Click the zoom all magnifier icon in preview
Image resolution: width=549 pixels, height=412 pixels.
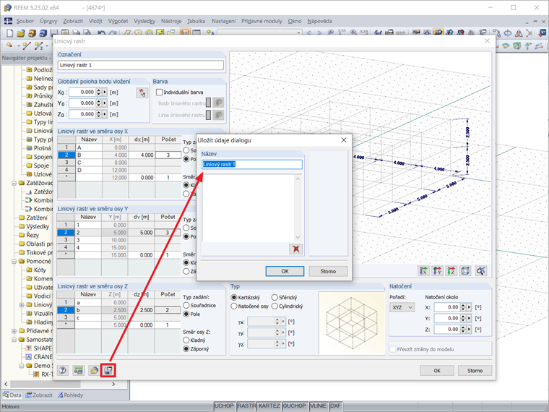pos(480,270)
